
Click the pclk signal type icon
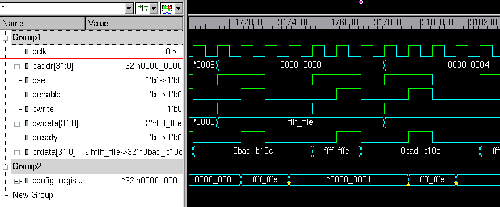pos(27,52)
